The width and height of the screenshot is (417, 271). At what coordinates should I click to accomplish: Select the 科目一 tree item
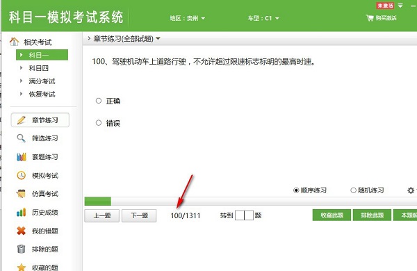(x=42, y=55)
